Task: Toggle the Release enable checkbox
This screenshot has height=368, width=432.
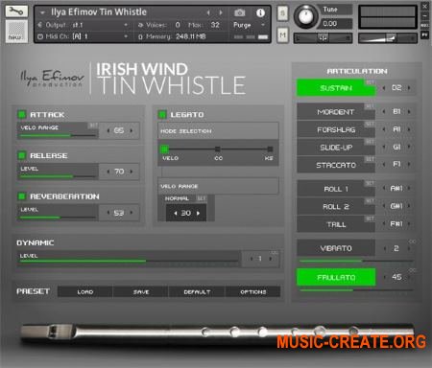Action: coord(22,155)
